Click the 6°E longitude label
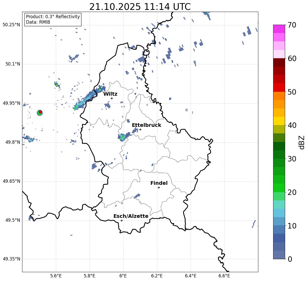Screen dimensions: 308x281 (123, 276)
